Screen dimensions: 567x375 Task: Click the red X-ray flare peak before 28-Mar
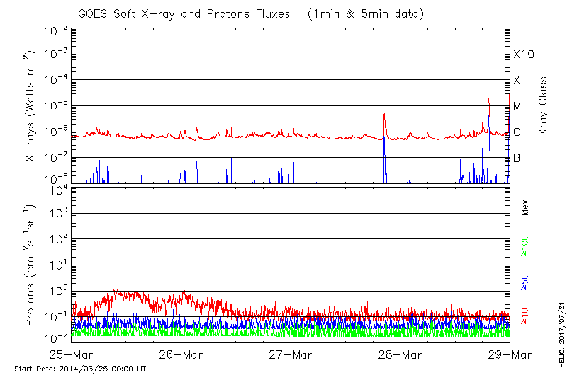click(383, 114)
